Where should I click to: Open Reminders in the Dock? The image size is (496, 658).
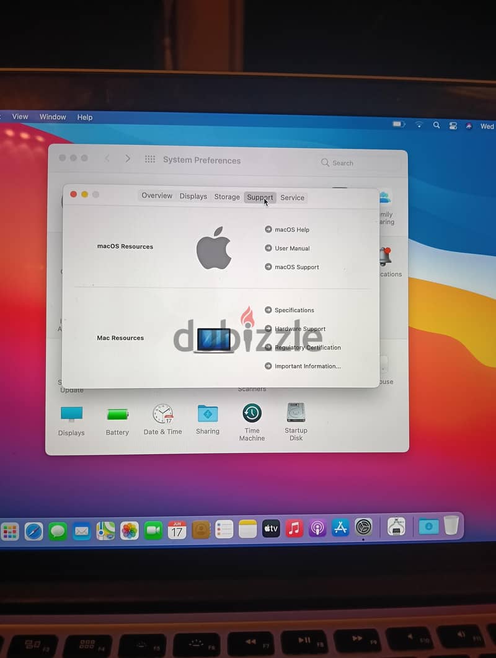pyautogui.click(x=224, y=530)
